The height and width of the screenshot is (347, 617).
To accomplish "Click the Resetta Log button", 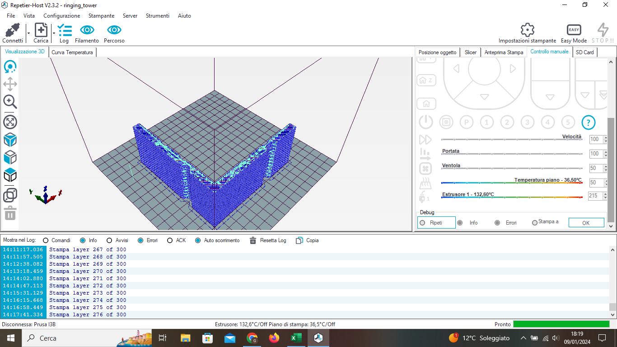I will tap(268, 240).
